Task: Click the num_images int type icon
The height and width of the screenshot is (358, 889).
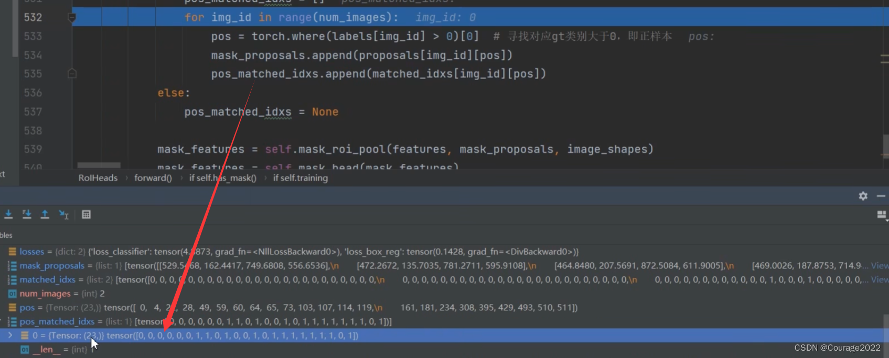Action: pos(12,294)
